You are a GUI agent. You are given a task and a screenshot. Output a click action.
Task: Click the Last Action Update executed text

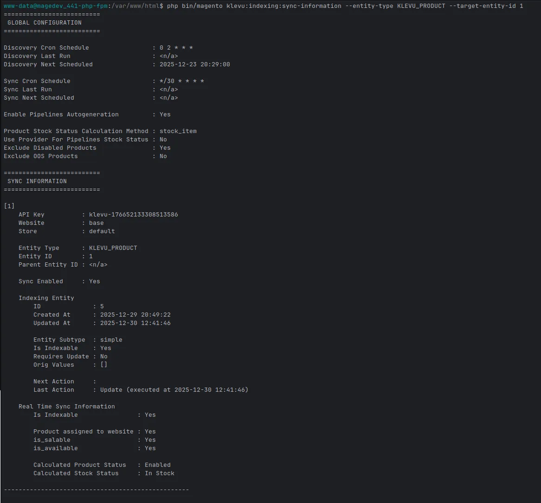tap(174, 390)
